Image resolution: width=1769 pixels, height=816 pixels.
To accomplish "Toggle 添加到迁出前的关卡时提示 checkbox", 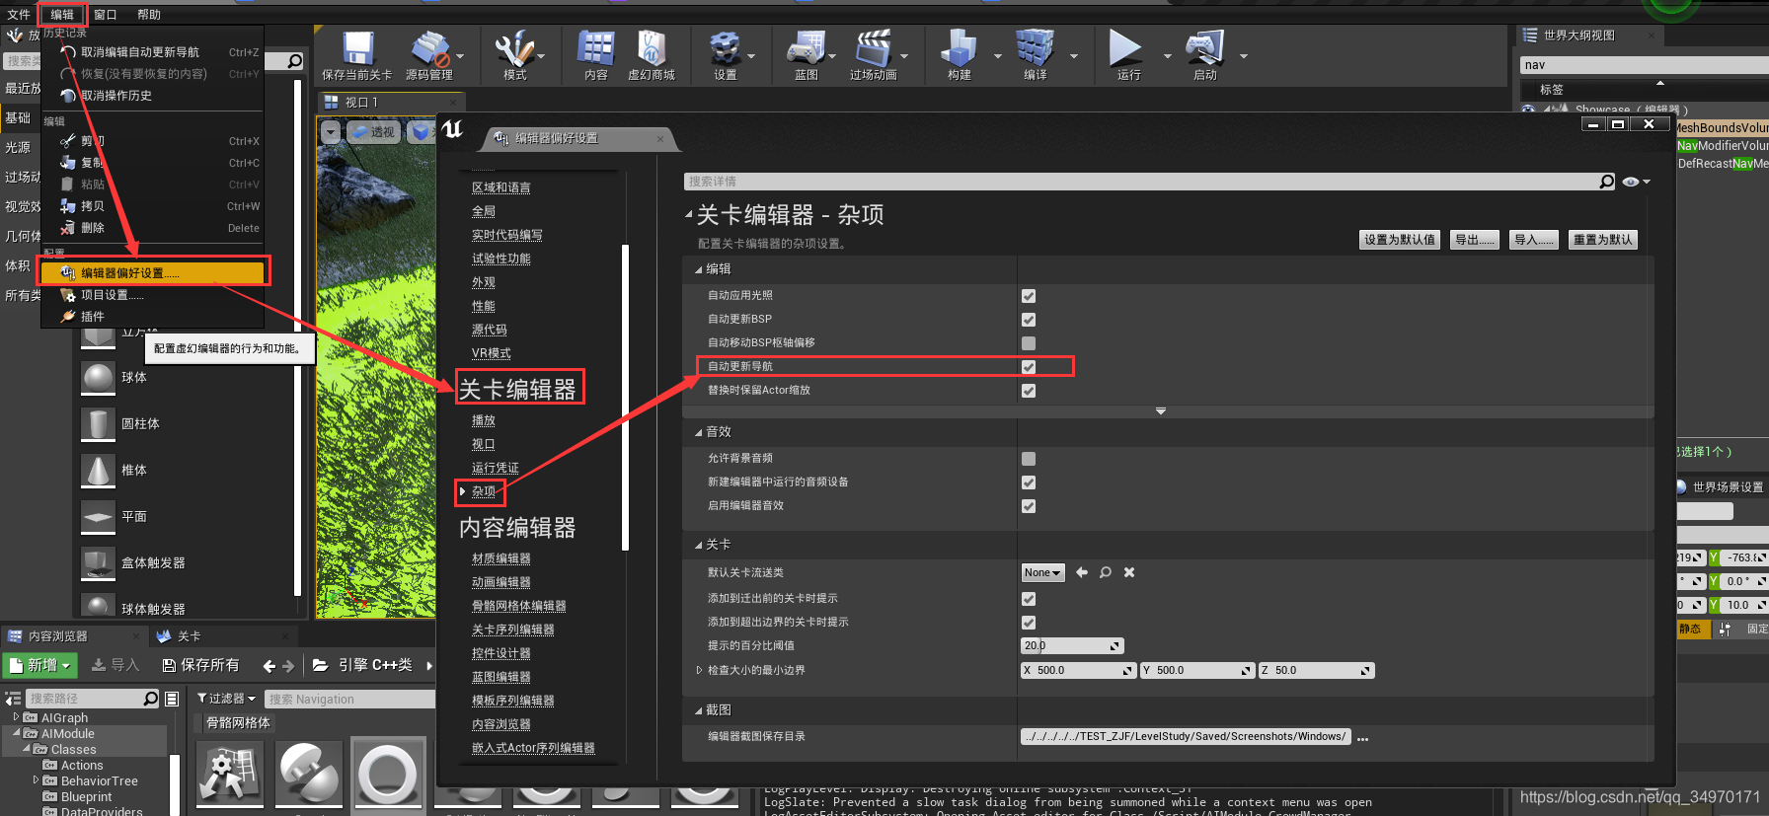I will coord(1029,599).
